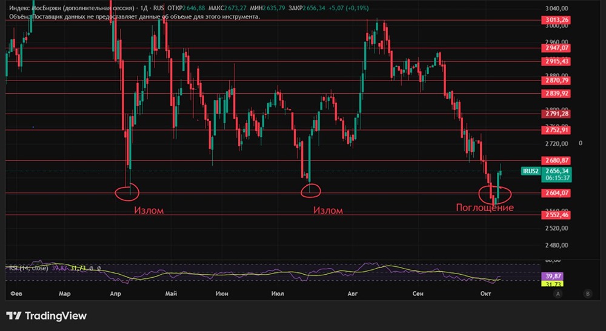The height and width of the screenshot is (331, 606).
Task: Toggle the auto-scale 'A' button
Action: (x=558, y=293)
